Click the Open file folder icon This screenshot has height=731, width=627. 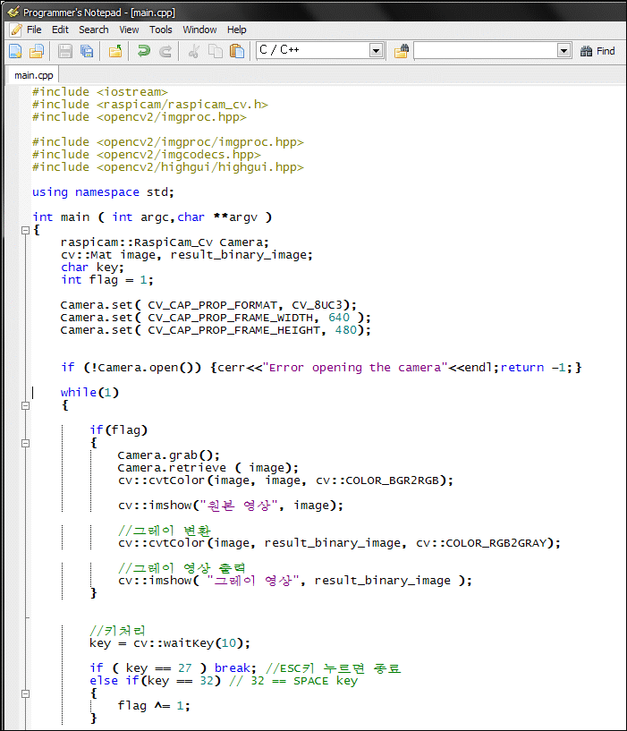pyautogui.click(x=37, y=51)
